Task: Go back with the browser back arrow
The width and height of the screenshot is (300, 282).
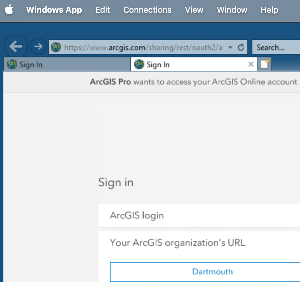Action: pos(16,46)
